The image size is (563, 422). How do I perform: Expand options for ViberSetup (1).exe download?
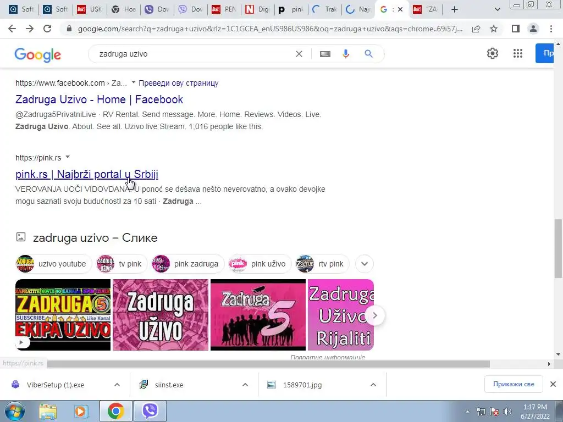(x=117, y=385)
